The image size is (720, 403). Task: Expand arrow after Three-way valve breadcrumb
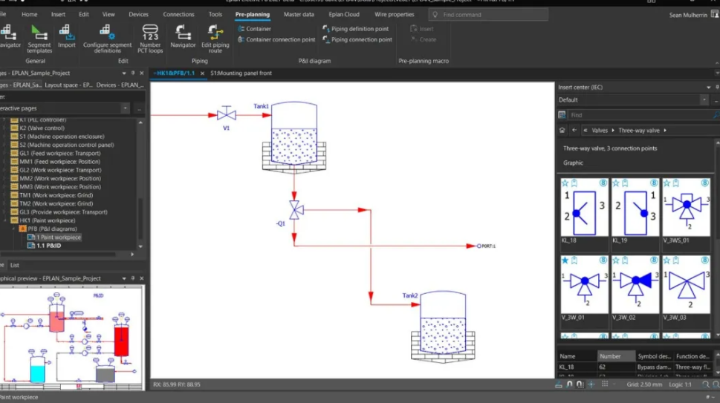[x=665, y=130]
